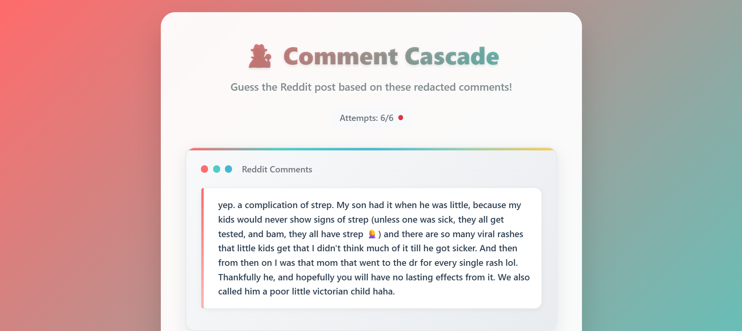Click the teal window dot

coord(217,169)
